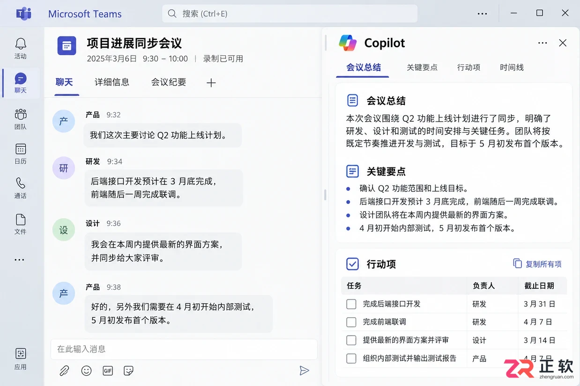Click 录制已可用 recording link

223,59
